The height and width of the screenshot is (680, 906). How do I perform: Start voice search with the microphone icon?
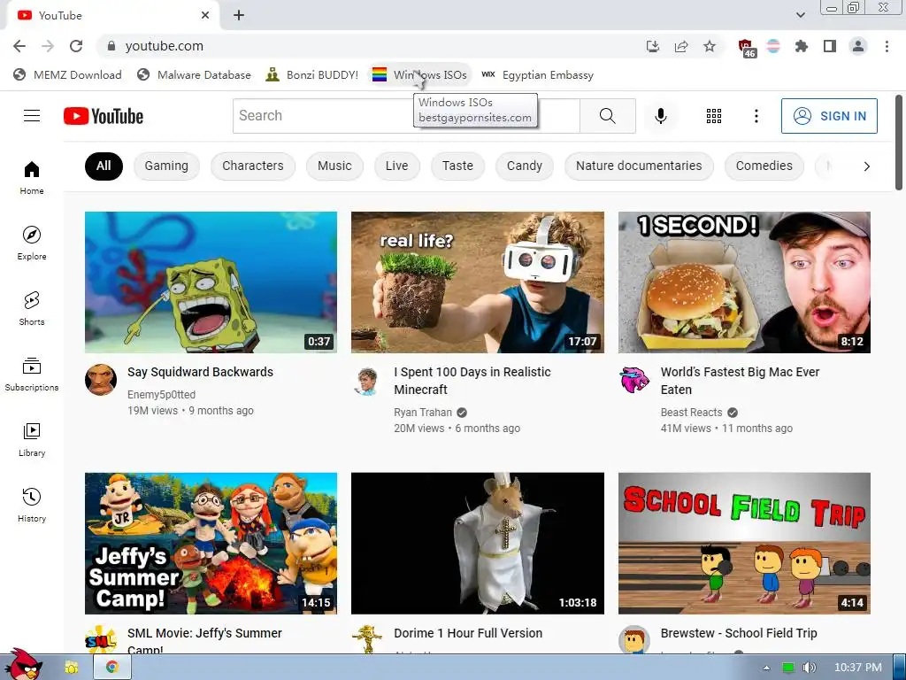[x=660, y=116]
